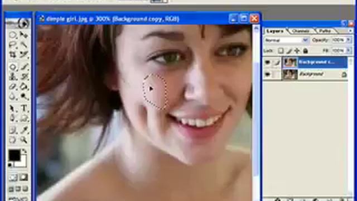Open the blend mode Normal dropdown
The image size is (357, 201).
pyautogui.click(x=306, y=40)
